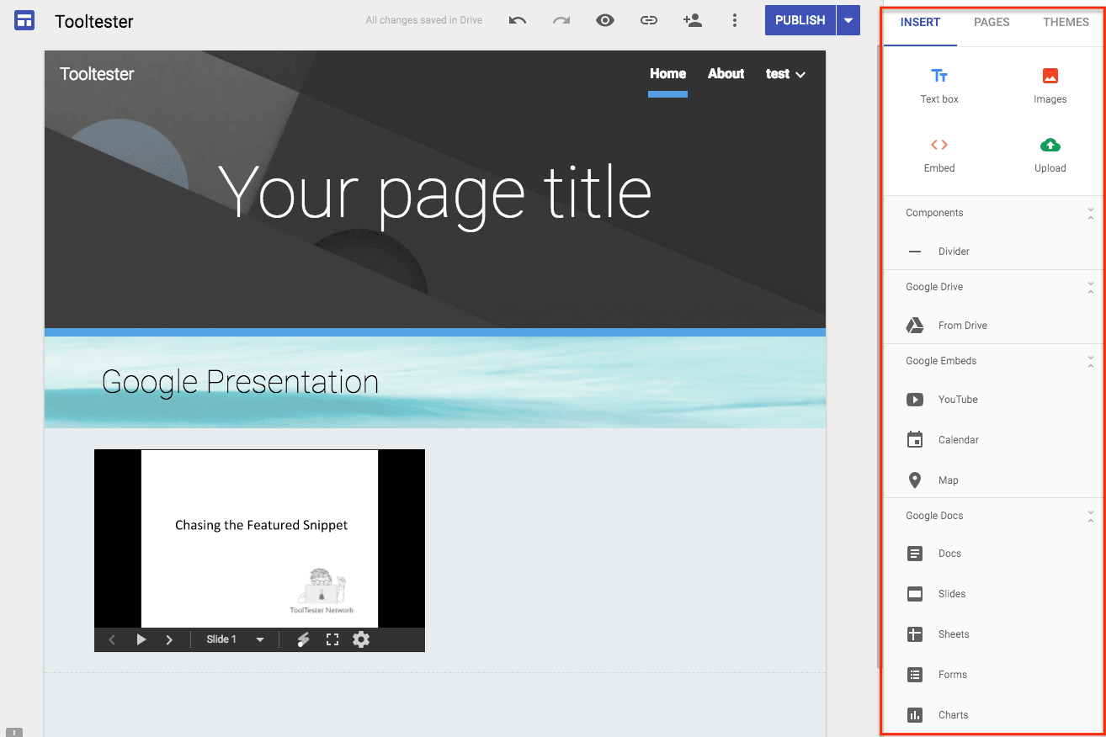
Task: Open the Slide 1 selector dropdown
Action: 236,640
